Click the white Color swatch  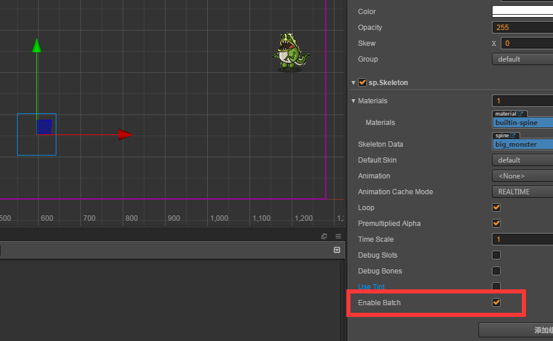[x=522, y=11]
